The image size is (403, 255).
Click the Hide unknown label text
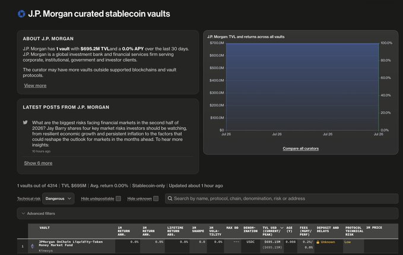[x=139, y=199]
